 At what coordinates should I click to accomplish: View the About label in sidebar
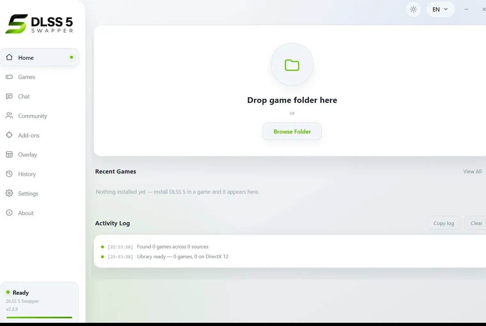pyautogui.click(x=26, y=213)
